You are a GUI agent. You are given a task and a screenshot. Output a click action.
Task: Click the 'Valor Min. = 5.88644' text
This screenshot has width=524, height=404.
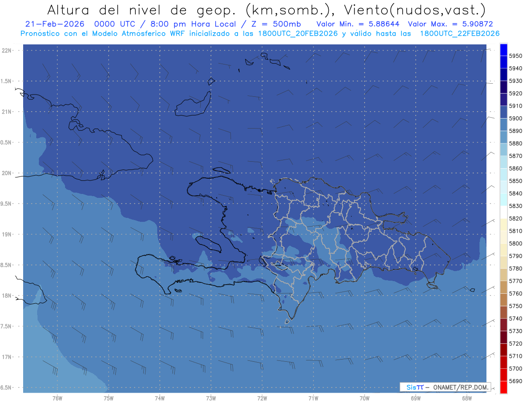click(x=358, y=24)
